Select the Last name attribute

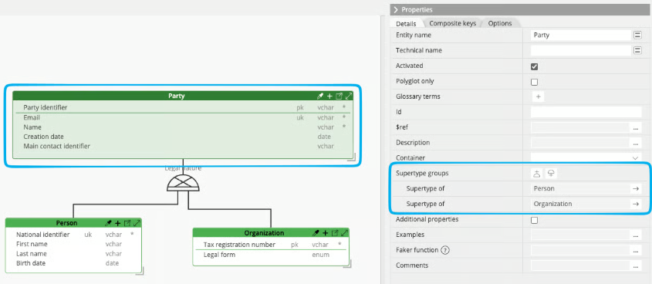coord(73,254)
